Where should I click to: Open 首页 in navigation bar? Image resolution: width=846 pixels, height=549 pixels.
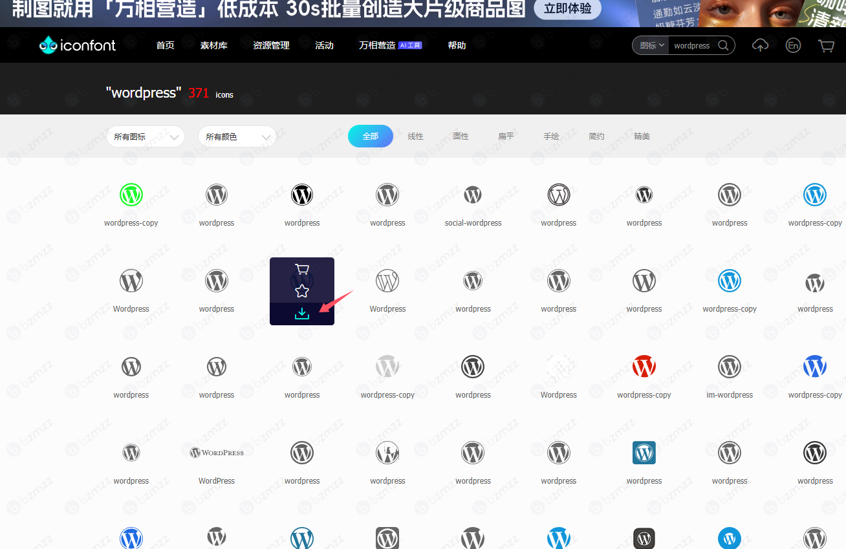tap(166, 45)
